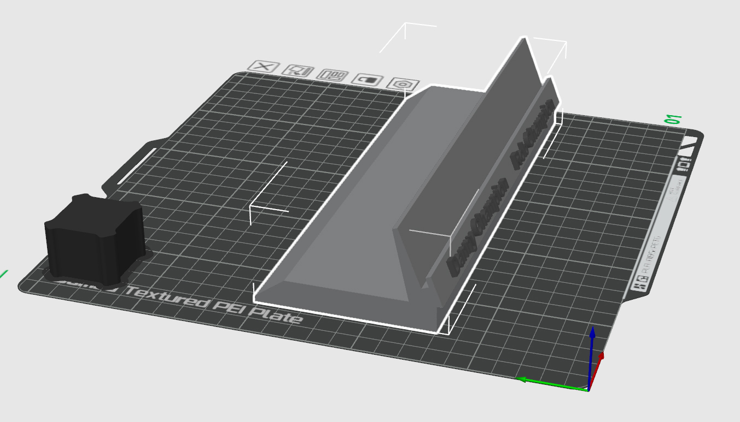740x422 pixels.
Task: Click the auto-orient plate icon
Action: click(x=299, y=71)
